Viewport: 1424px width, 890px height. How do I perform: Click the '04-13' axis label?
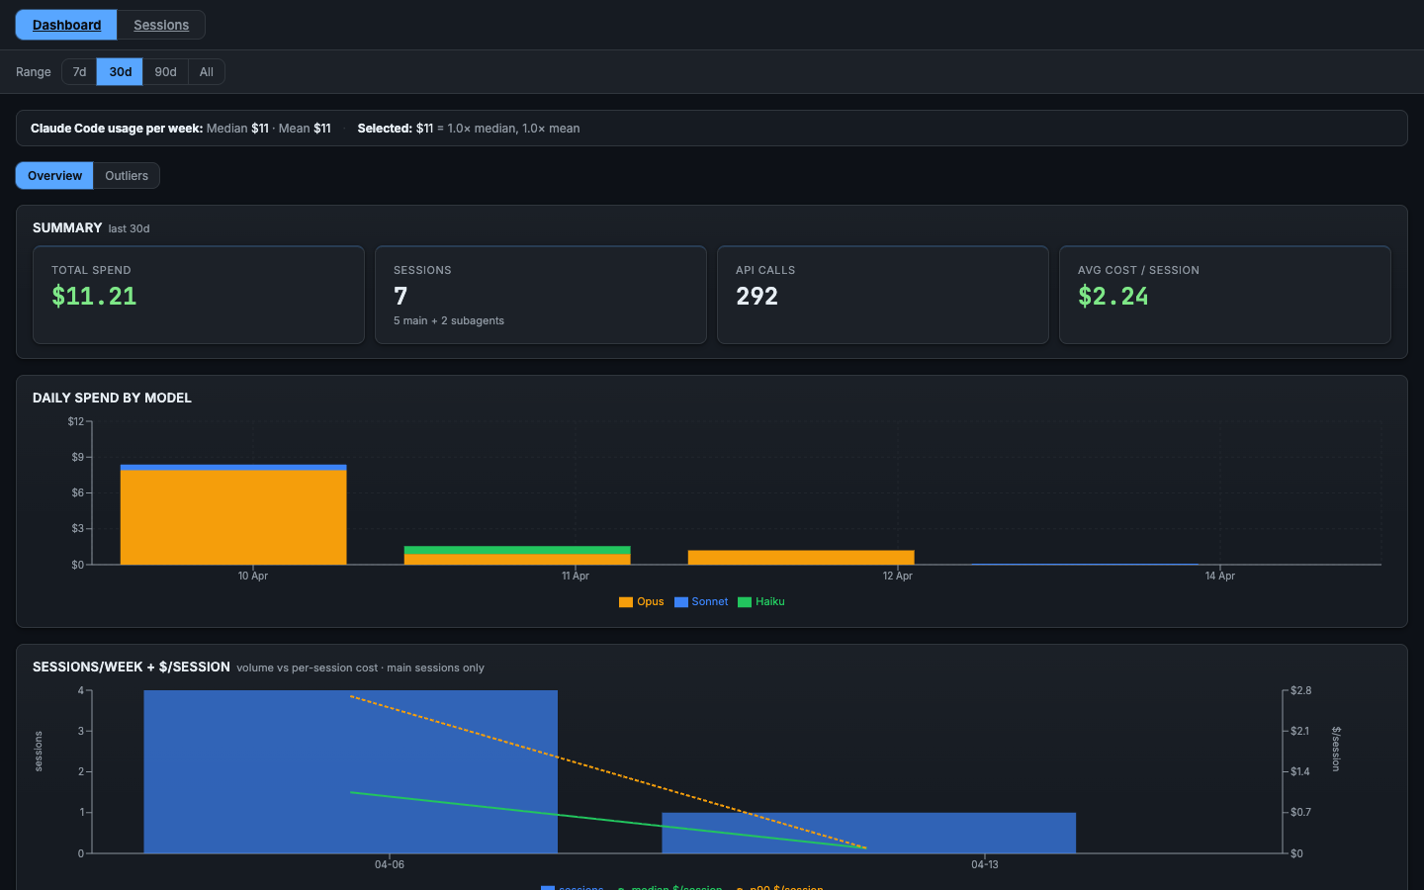[x=984, y=864]
